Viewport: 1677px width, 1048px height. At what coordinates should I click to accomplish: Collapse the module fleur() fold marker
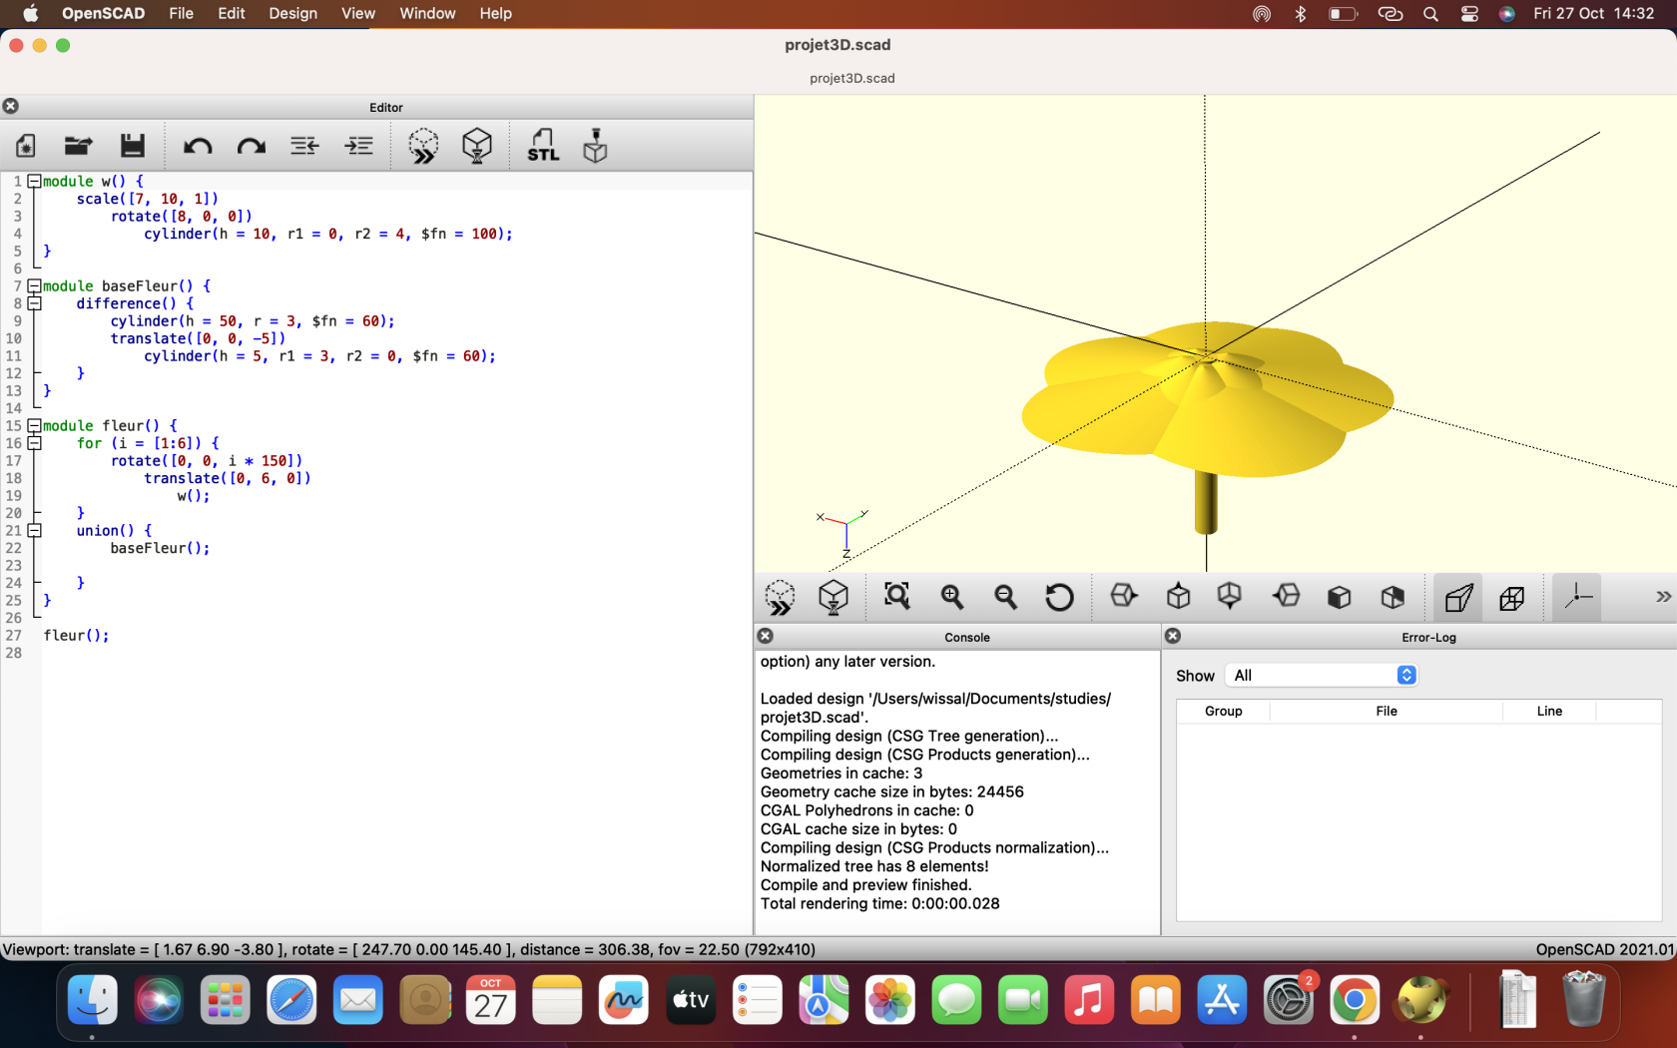34,426
